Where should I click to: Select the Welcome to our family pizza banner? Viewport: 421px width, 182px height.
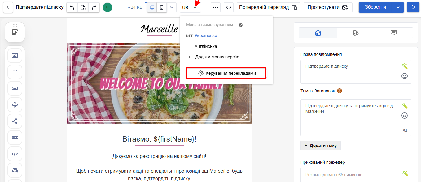coord(160,83)
